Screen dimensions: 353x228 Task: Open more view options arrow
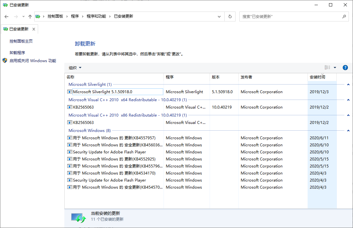335,68
